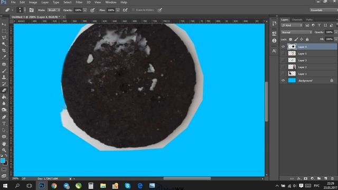Select the Paint Bucket tool
The width and height of the screenshot is (338, 190).
[4, 97]
